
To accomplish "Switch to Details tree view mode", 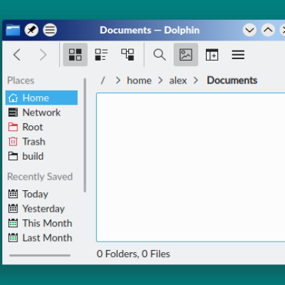I will click(128, 55).
